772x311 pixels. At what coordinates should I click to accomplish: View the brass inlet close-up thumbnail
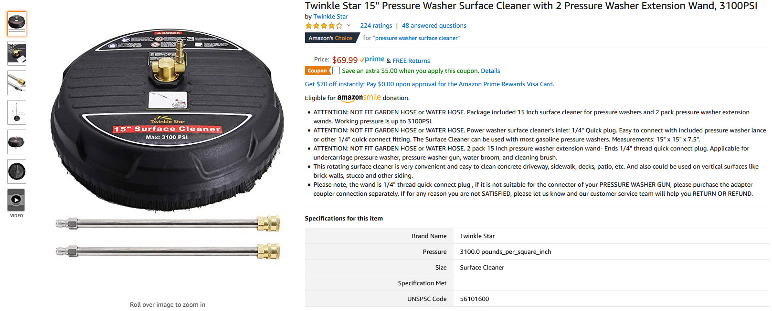(x=17, y=53)
